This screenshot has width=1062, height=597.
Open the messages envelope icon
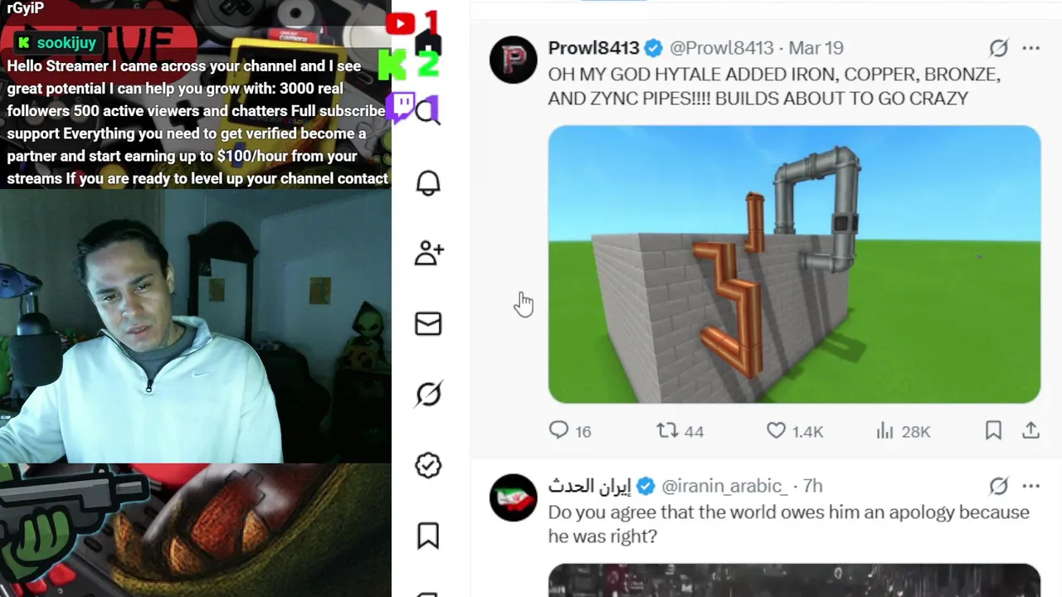click(428, 323)
